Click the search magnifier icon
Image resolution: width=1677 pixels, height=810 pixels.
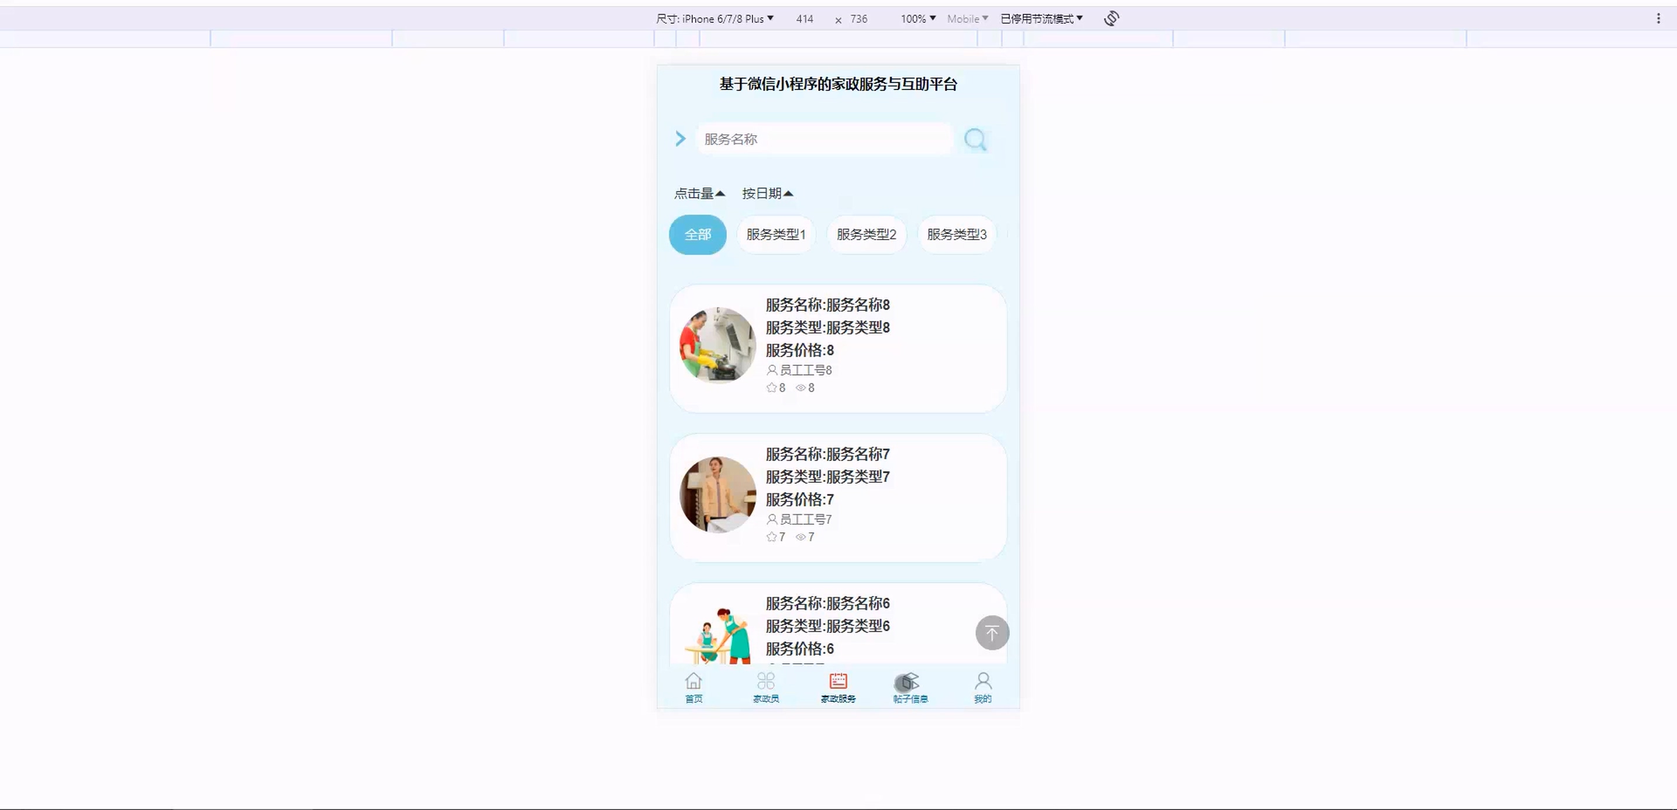[x=975, y=139]
